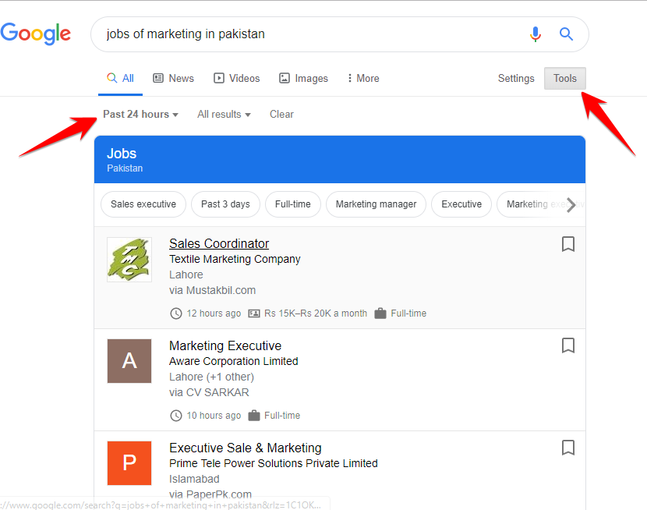
Task: Expand the All results dropdown
Action: (224, 115)
